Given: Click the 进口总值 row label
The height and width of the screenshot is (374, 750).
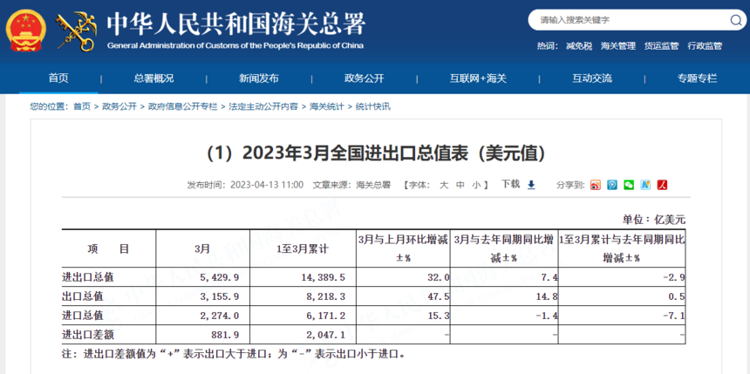Looking at the screenshot, I should click(x=83, y=316).
